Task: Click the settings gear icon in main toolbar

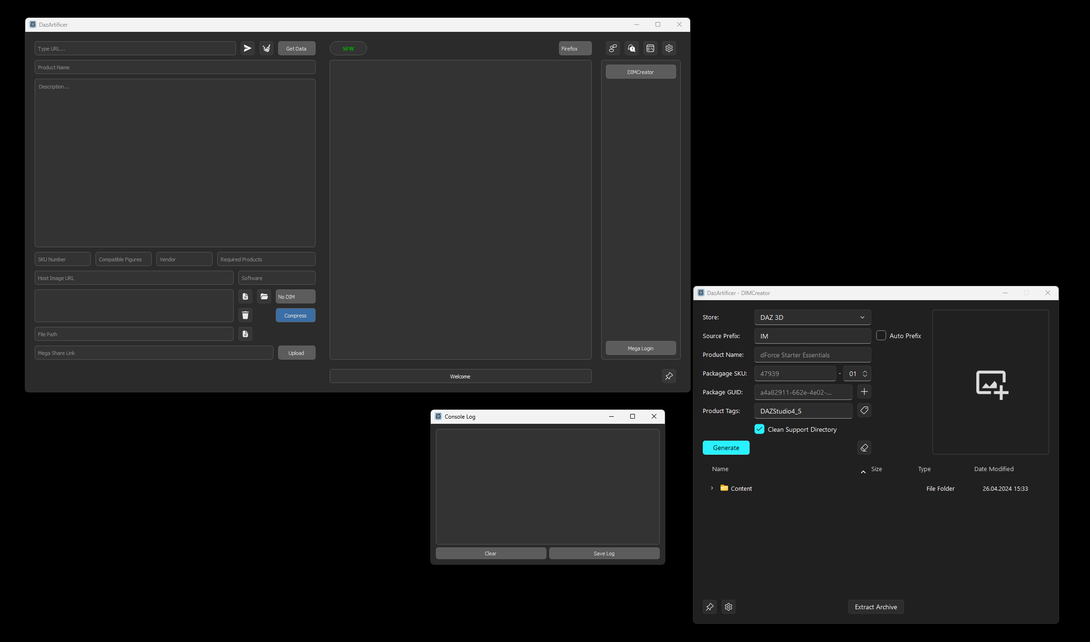Action: coord(668,48)
